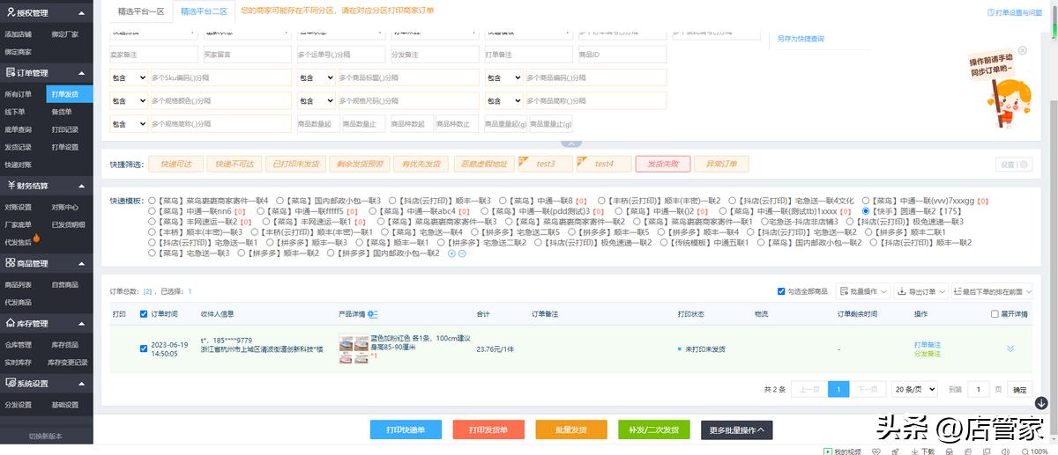Click the blue minus icon after express templates
The height and width of the screenshot is (455, 1058).
tap(461, 253)
